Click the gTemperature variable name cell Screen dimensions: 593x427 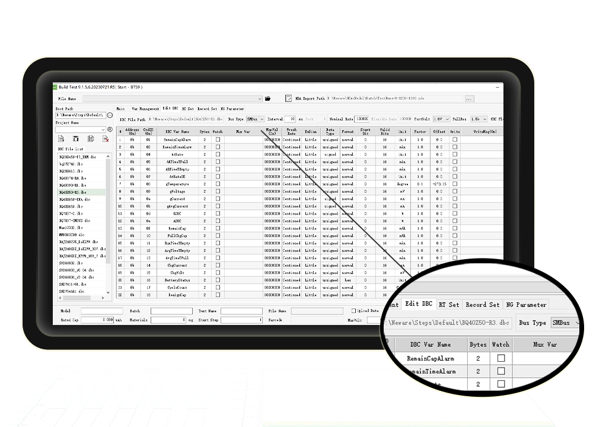coord(177,184)
